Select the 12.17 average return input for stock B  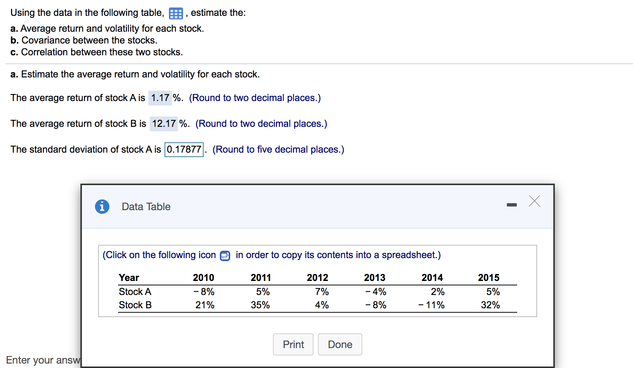point(163,124)
